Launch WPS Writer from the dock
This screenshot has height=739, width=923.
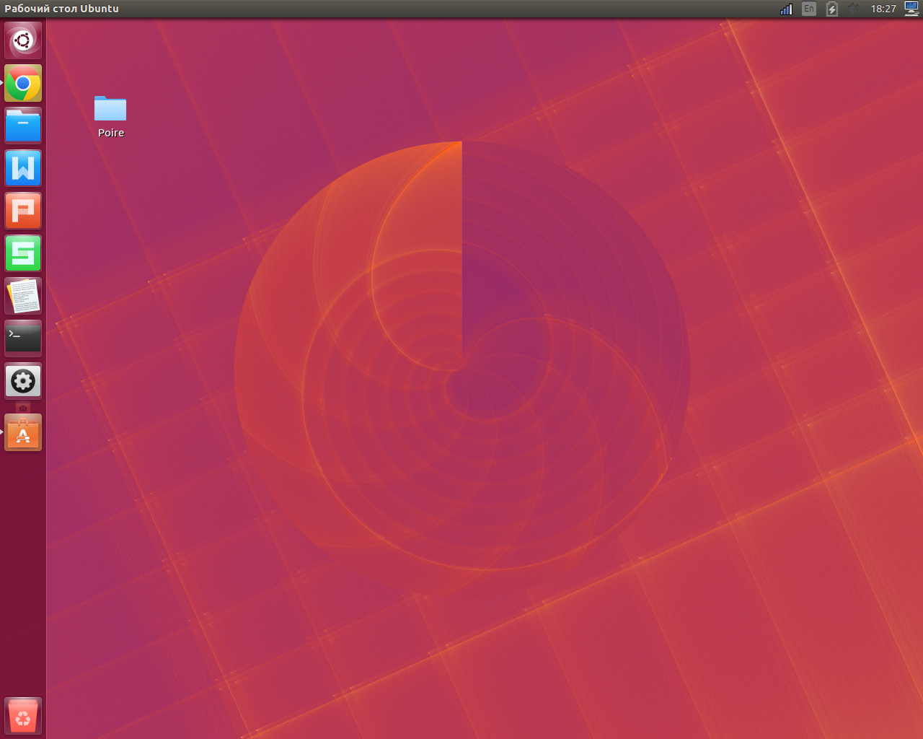23,168
